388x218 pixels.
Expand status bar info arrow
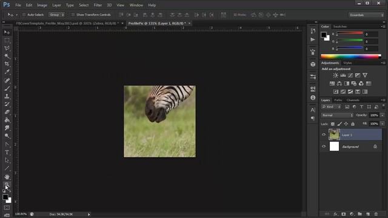pyautogui.click(x=89, y=214)
